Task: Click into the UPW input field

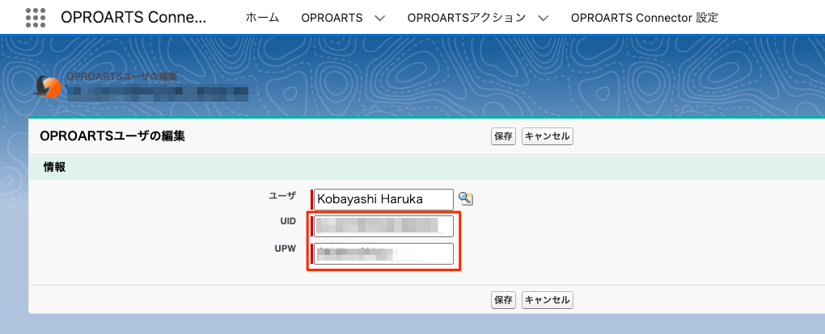Action: pos(383,253)
